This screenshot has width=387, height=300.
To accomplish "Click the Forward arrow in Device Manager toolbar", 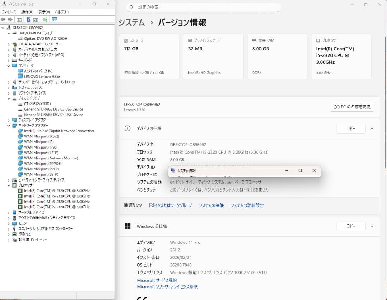I will click(x=10, y=19).
